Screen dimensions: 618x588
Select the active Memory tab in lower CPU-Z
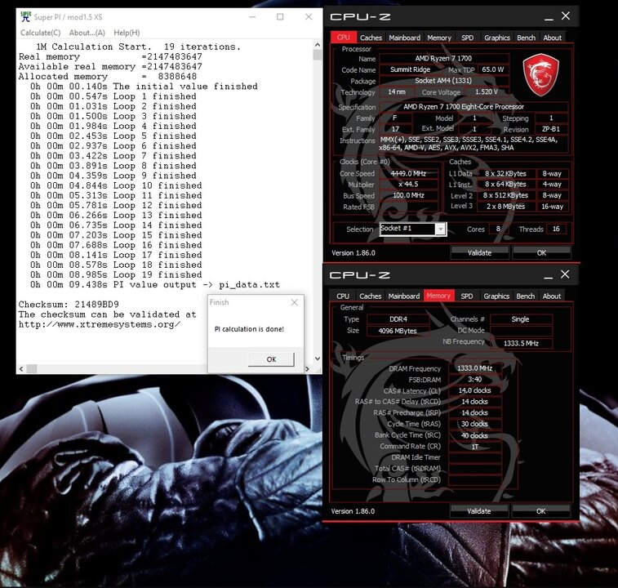coord(438,296)
